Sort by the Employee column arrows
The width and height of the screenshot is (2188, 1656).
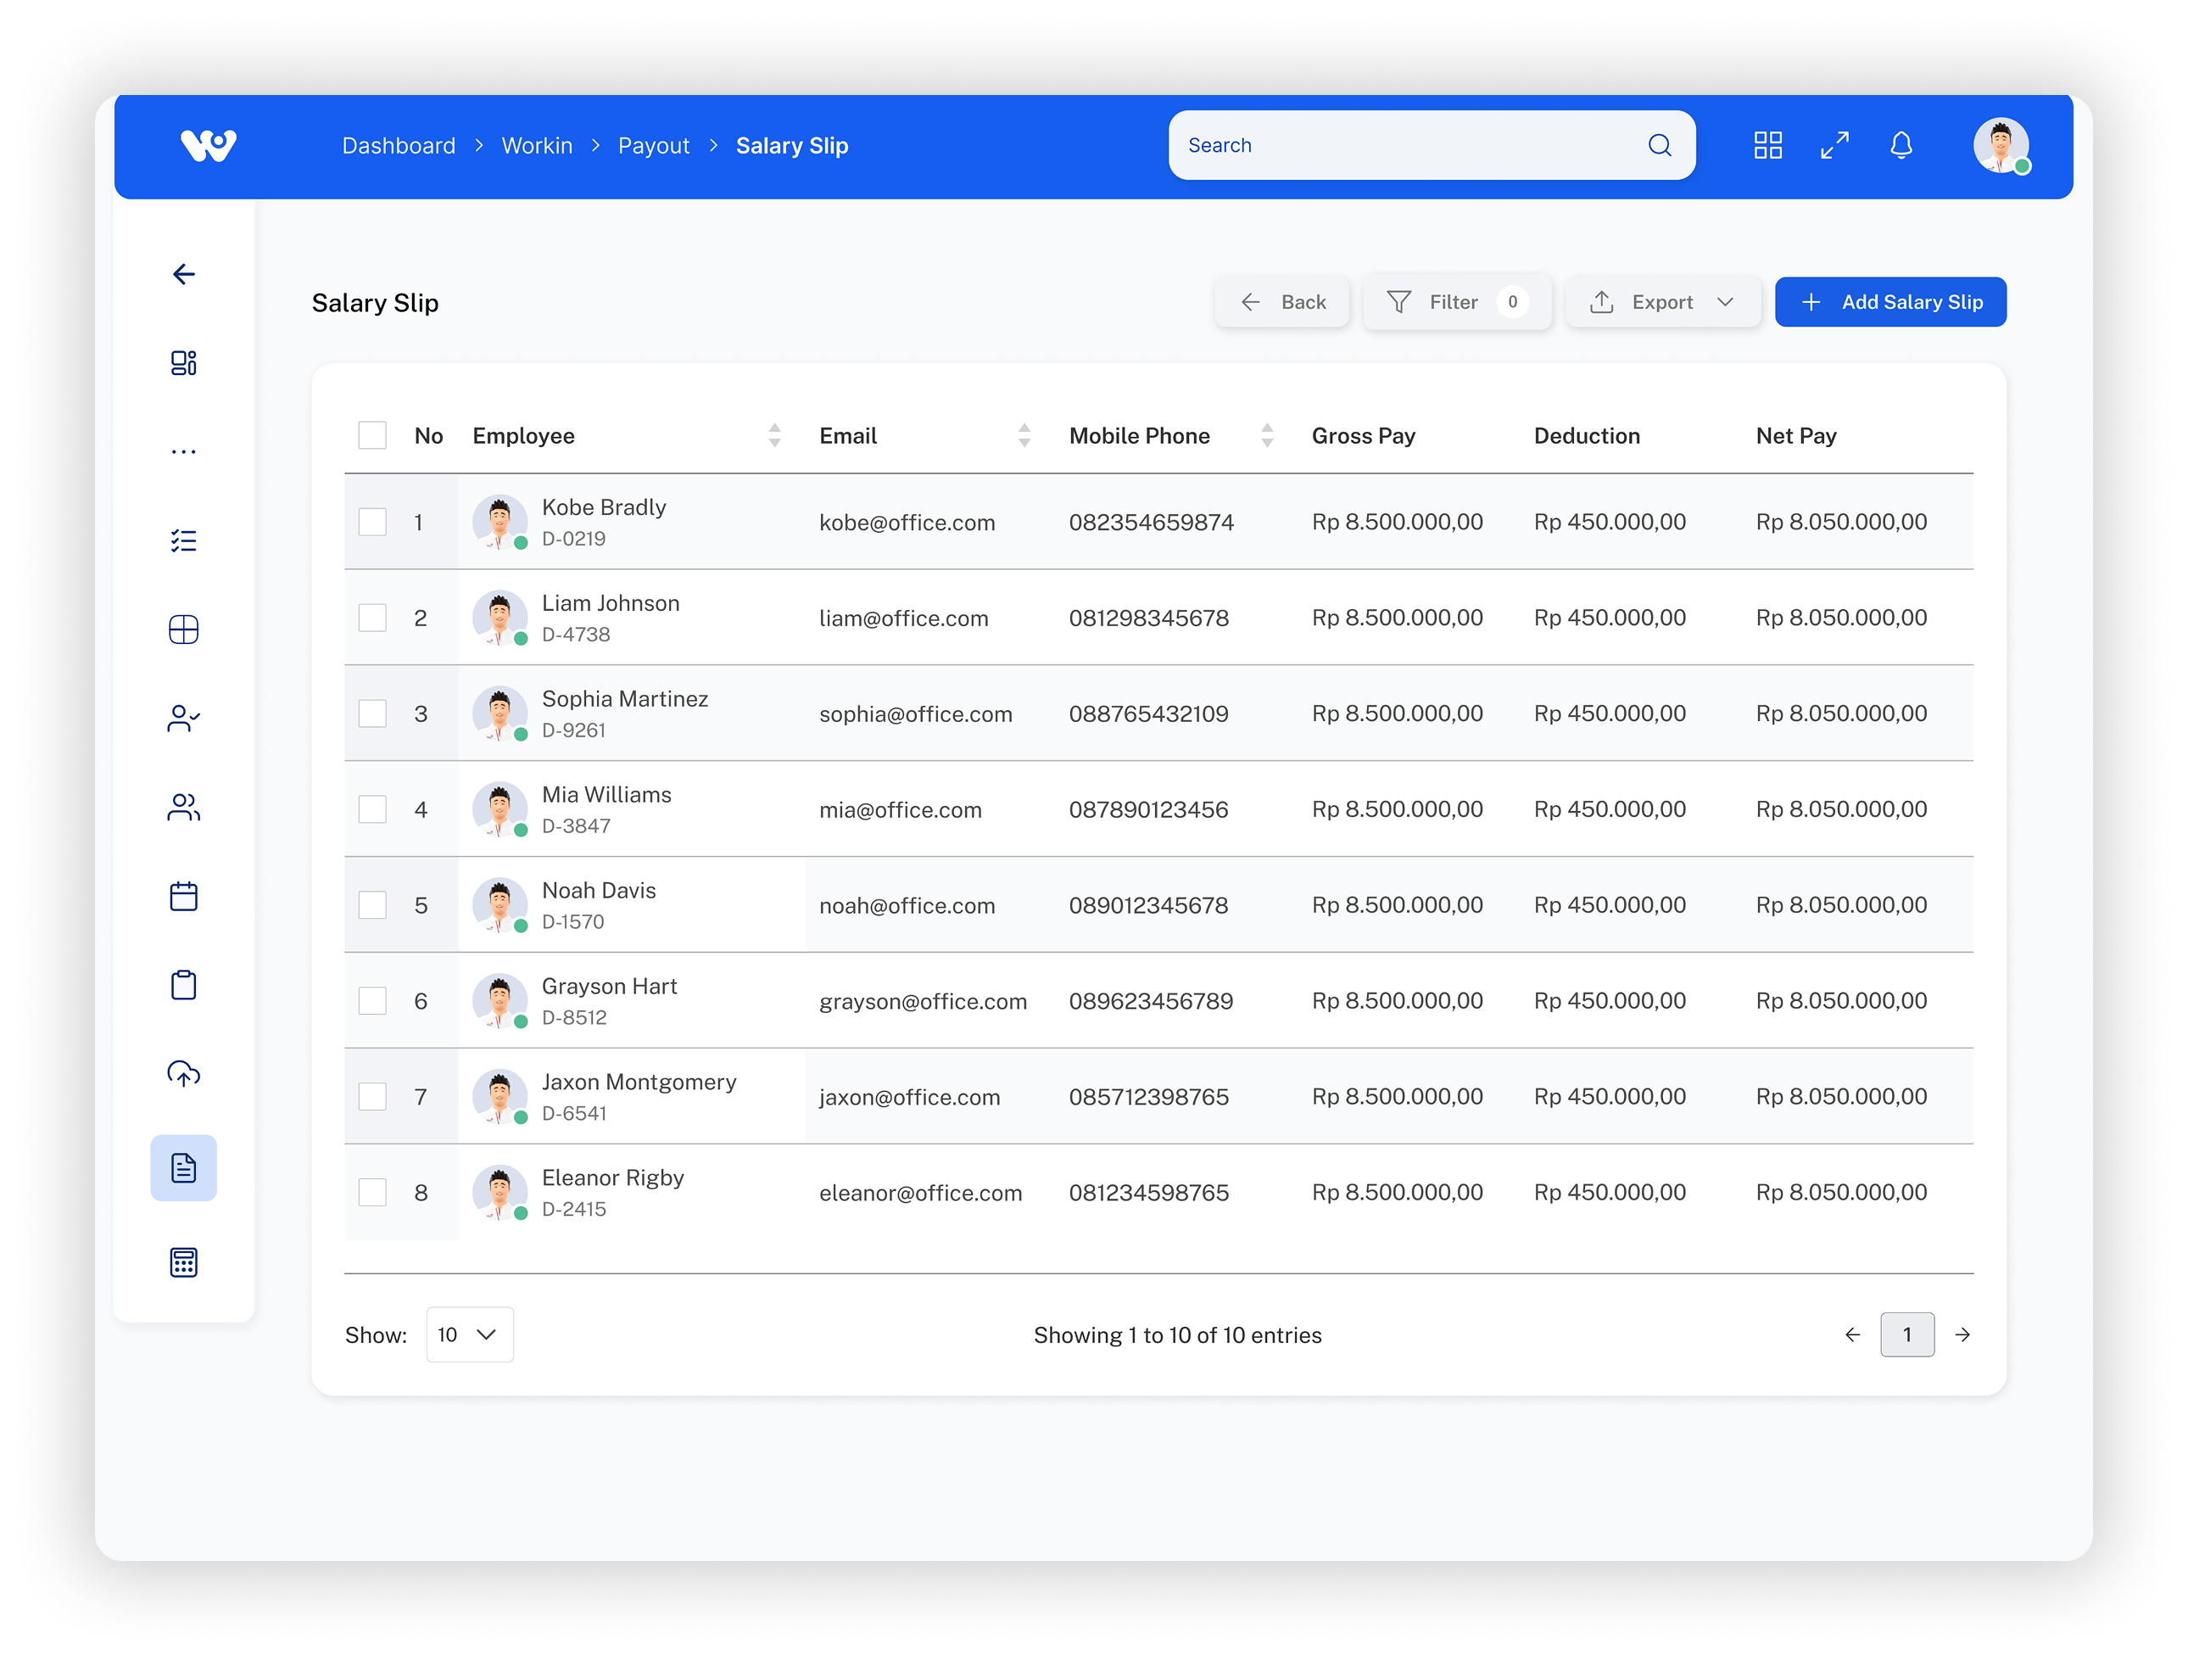click(x=774, y=435)
